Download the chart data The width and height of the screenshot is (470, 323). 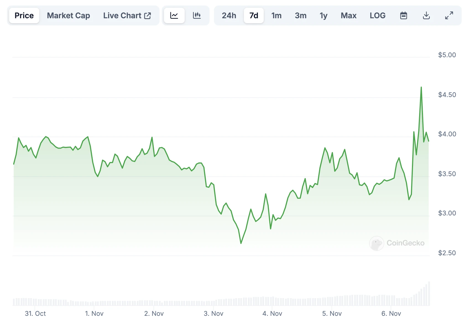pyautogui.click(x=426, y=15)
